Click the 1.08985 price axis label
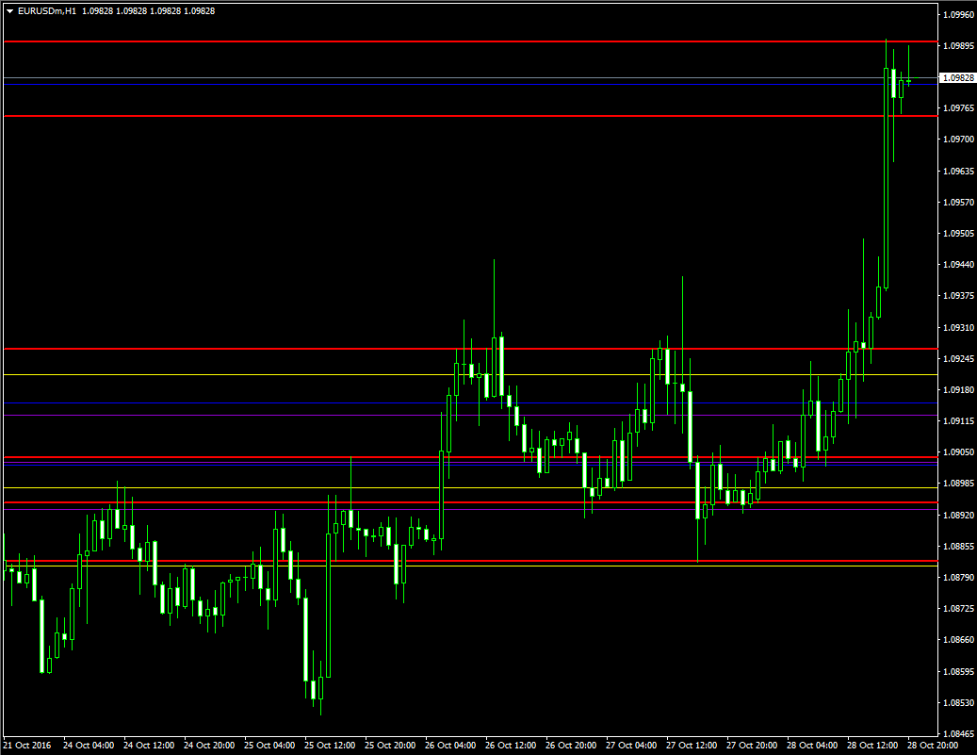Image resolution: width=977 pixels, height=755 pixels. (x=958, y=484)
